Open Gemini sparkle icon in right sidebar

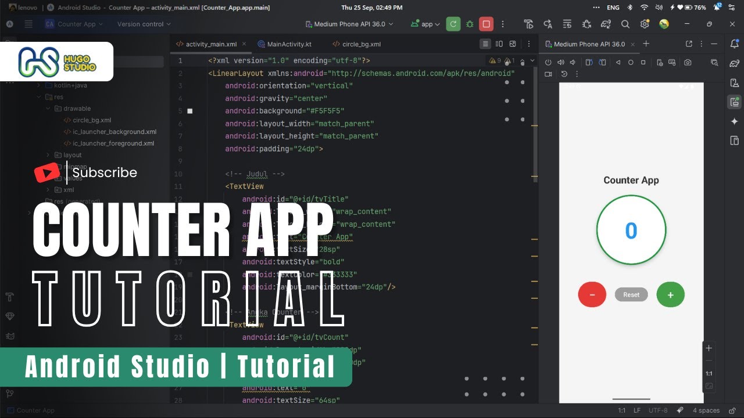click(x=735, y=121)
